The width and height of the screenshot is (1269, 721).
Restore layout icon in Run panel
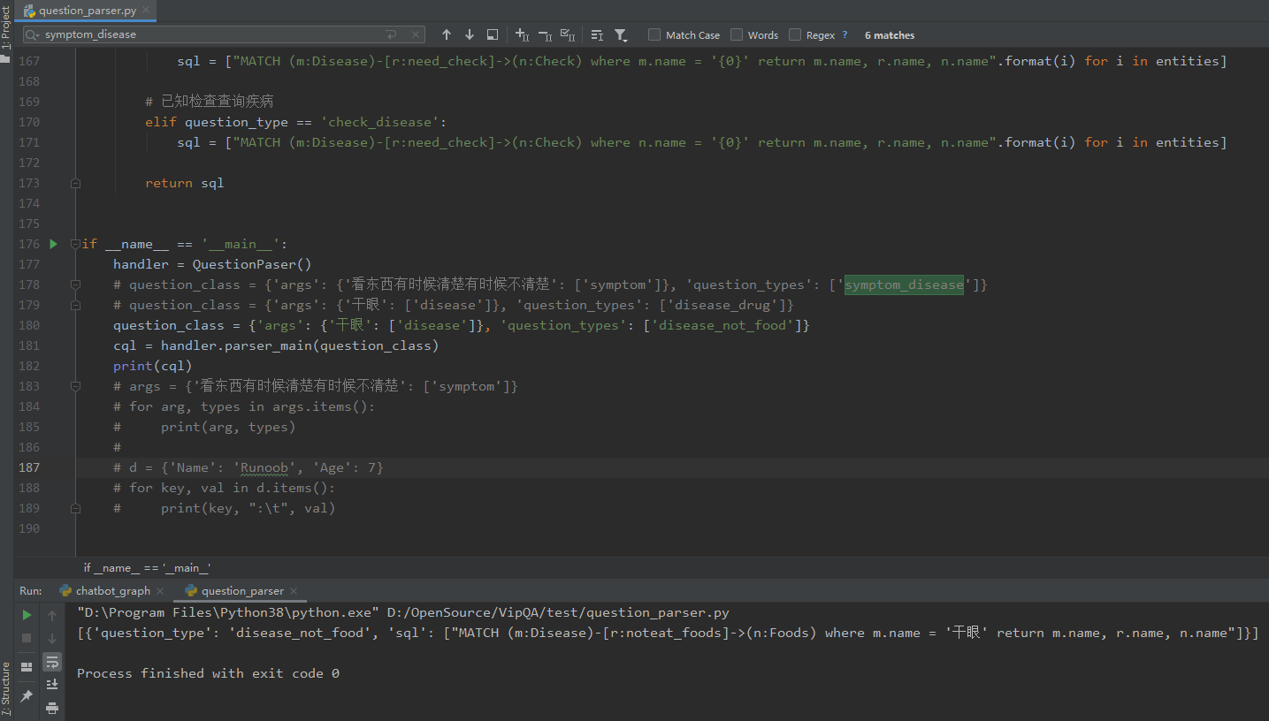(x=27, y=666)
